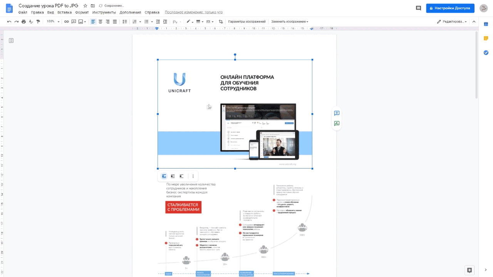Click the Настройки Доступа button
The image size is (493, 277).
(450, 8)
